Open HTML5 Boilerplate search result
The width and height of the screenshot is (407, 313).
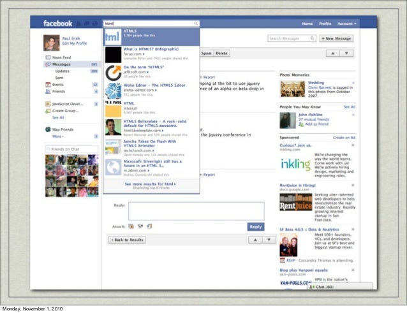(152, 128)
